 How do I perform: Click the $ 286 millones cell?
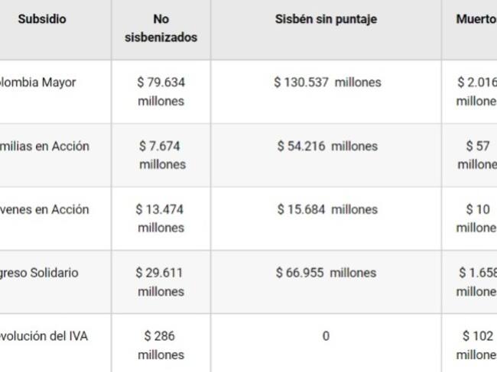tap(161, 345)
